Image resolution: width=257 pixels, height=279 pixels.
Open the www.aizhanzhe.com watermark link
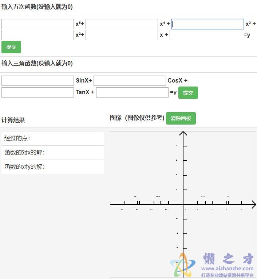tap(227, 268)
